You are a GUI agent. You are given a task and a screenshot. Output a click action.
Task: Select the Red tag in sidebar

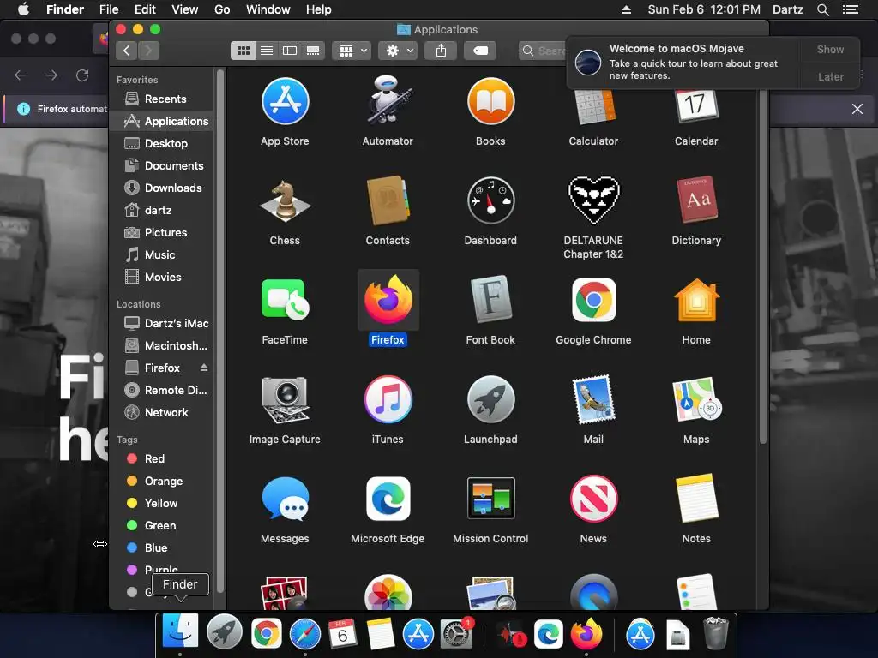pos(162,459)
